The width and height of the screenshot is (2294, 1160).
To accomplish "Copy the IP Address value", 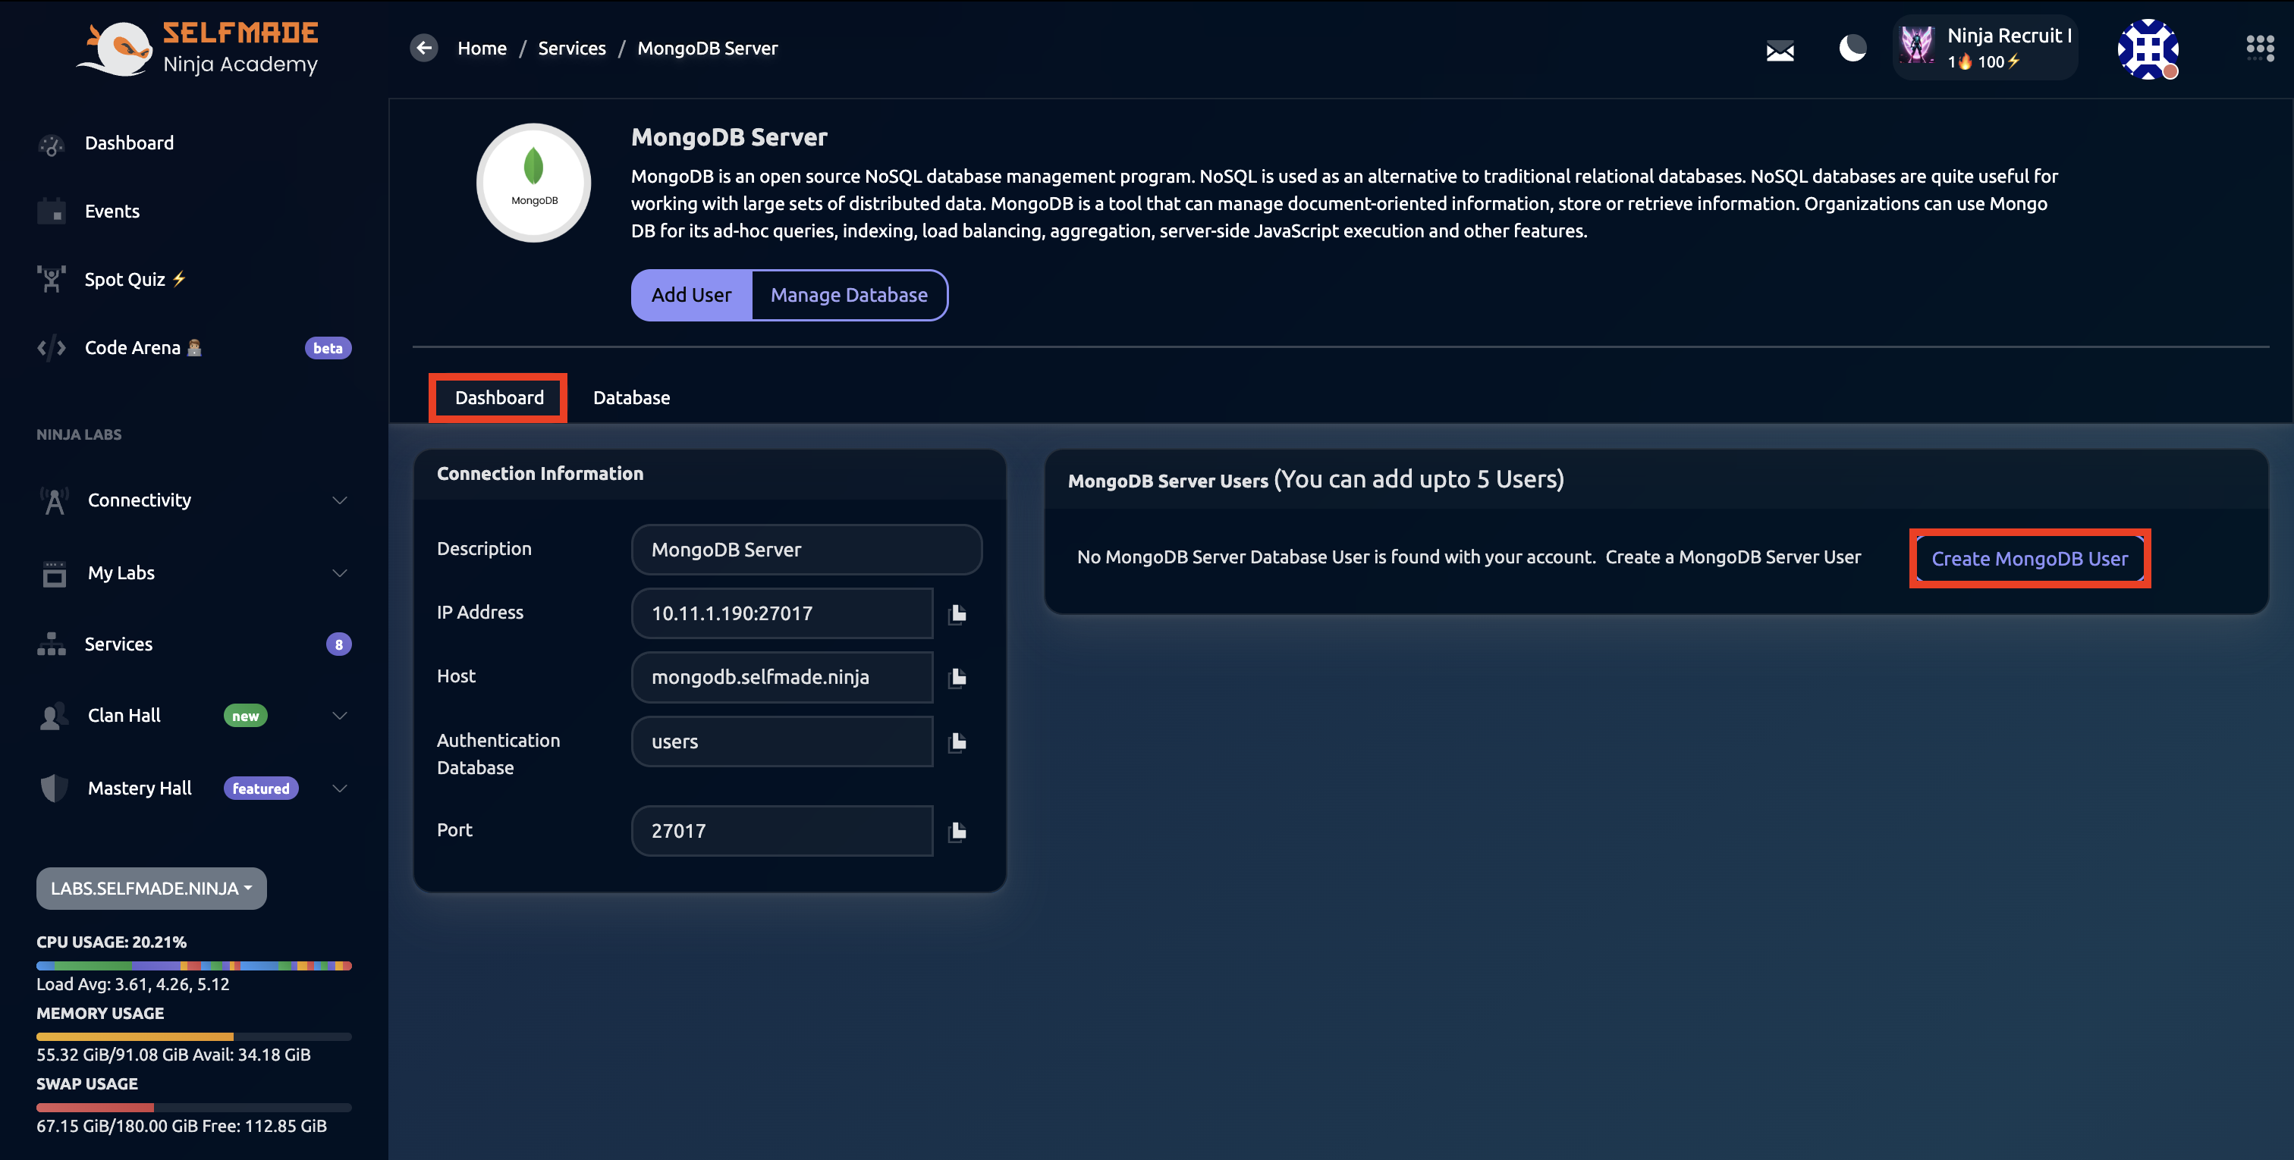I will point(957,613).
